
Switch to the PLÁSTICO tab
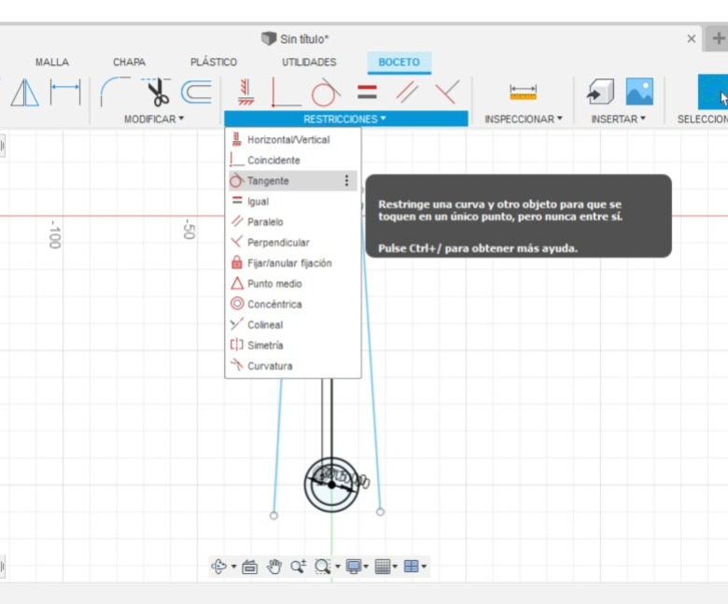click(214, 63)
